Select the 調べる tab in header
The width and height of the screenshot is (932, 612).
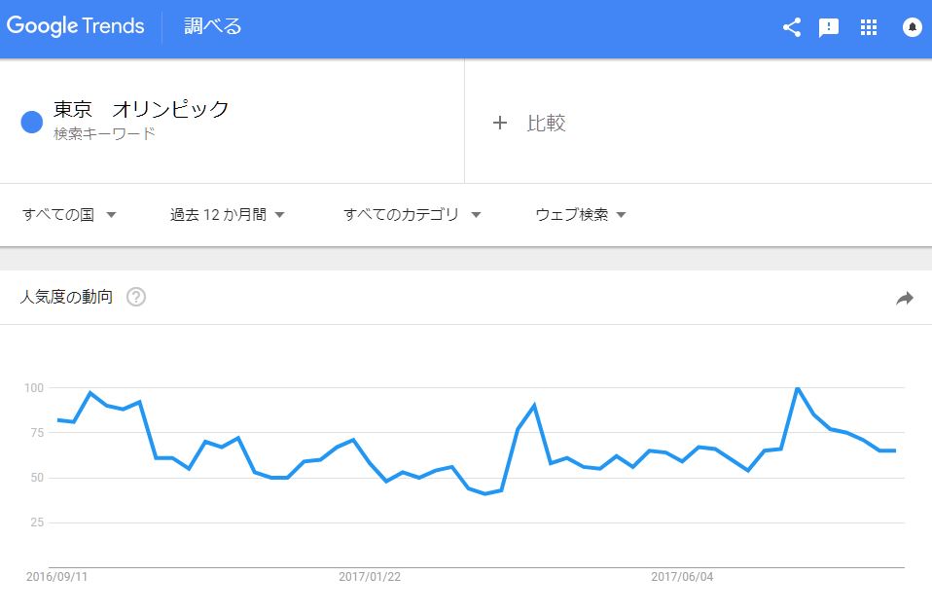(213, 26)
